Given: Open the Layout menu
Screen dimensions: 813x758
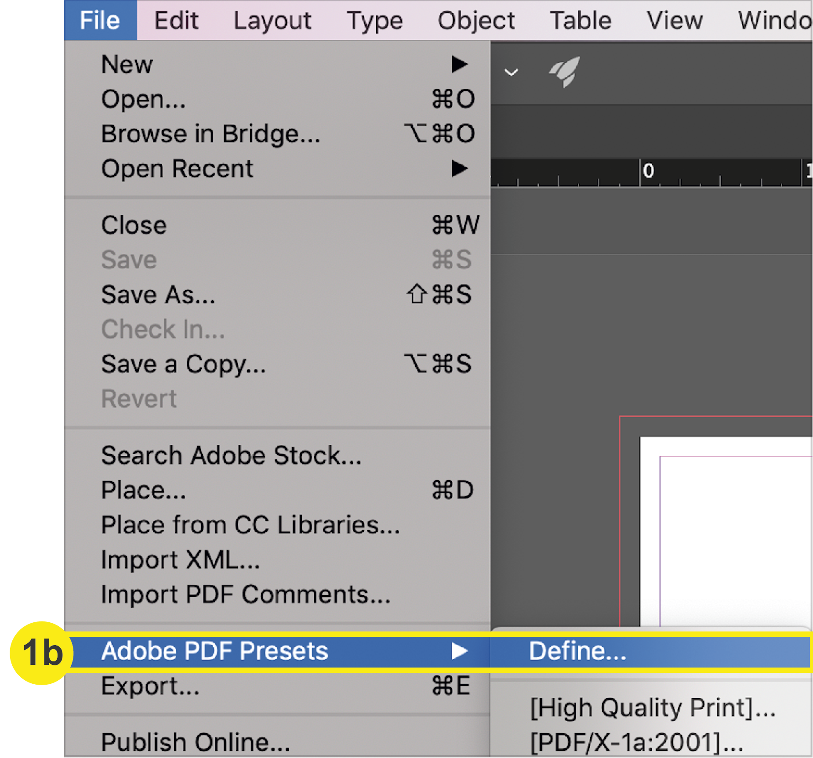Looking at the screenshot, I should 272,20.
